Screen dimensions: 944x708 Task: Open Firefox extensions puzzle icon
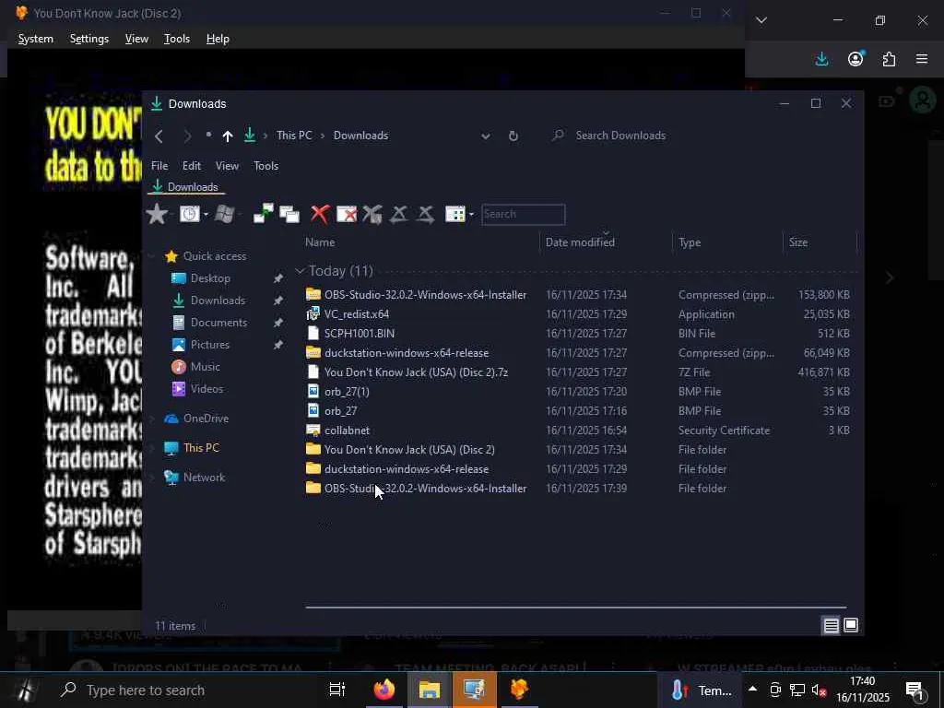[889, 59]
